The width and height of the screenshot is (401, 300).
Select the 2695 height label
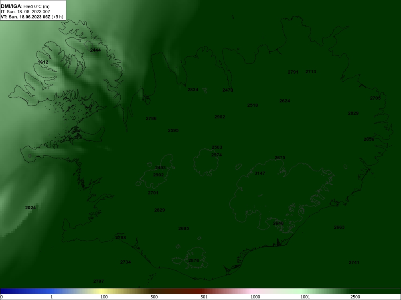point(184,228)
